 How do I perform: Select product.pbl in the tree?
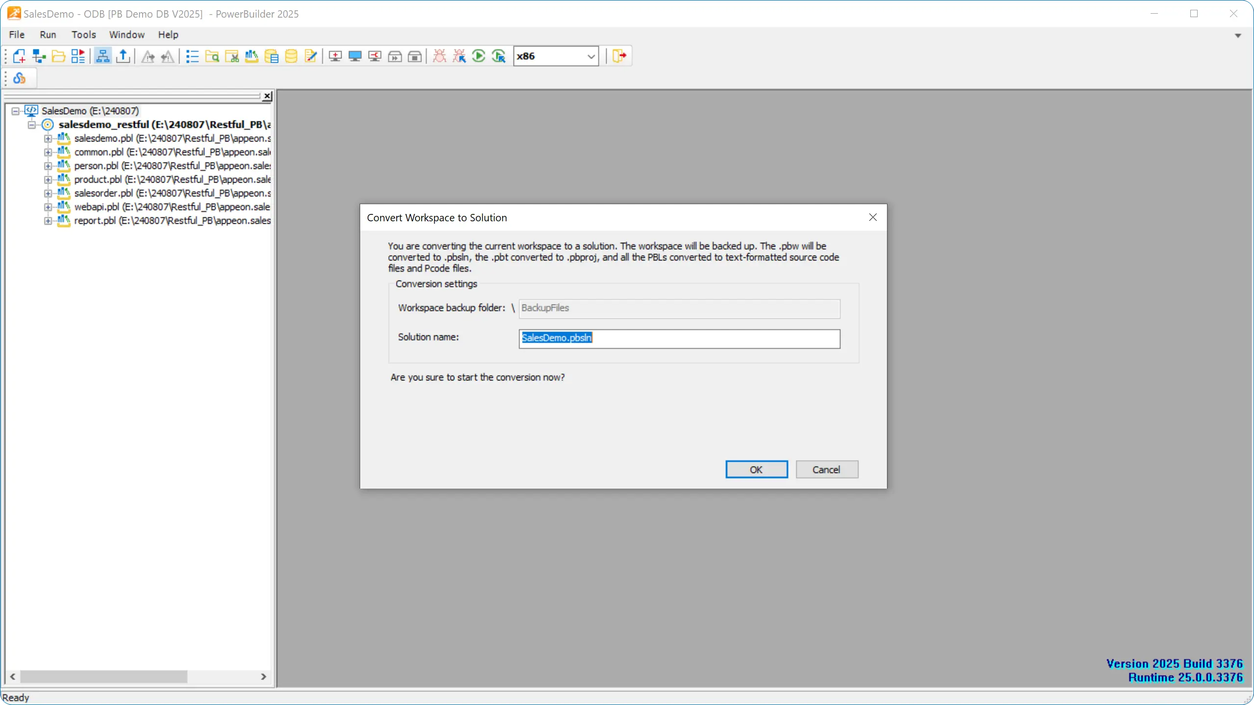[172, 180]
